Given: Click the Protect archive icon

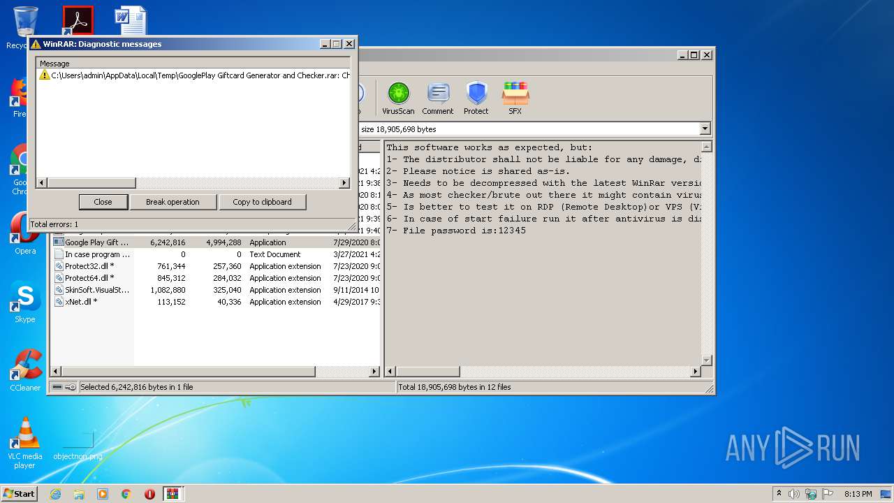Looking at the screenshot, I should (476, 98).
